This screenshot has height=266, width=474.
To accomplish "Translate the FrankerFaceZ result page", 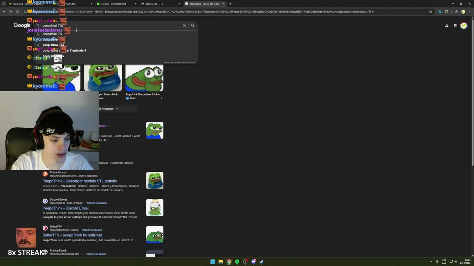I will coord(95,254).
